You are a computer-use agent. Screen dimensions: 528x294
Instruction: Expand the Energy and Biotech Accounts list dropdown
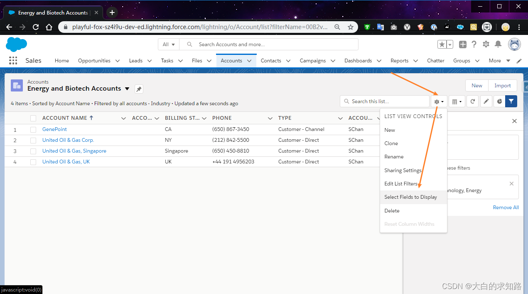[x=127, y=89]
